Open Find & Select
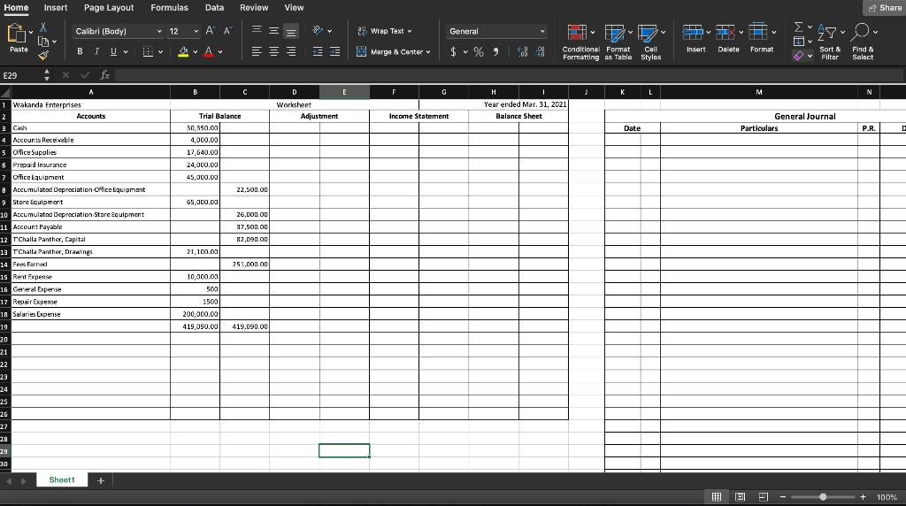The height and width of the screenshot is (506, 906). (863, 42)
